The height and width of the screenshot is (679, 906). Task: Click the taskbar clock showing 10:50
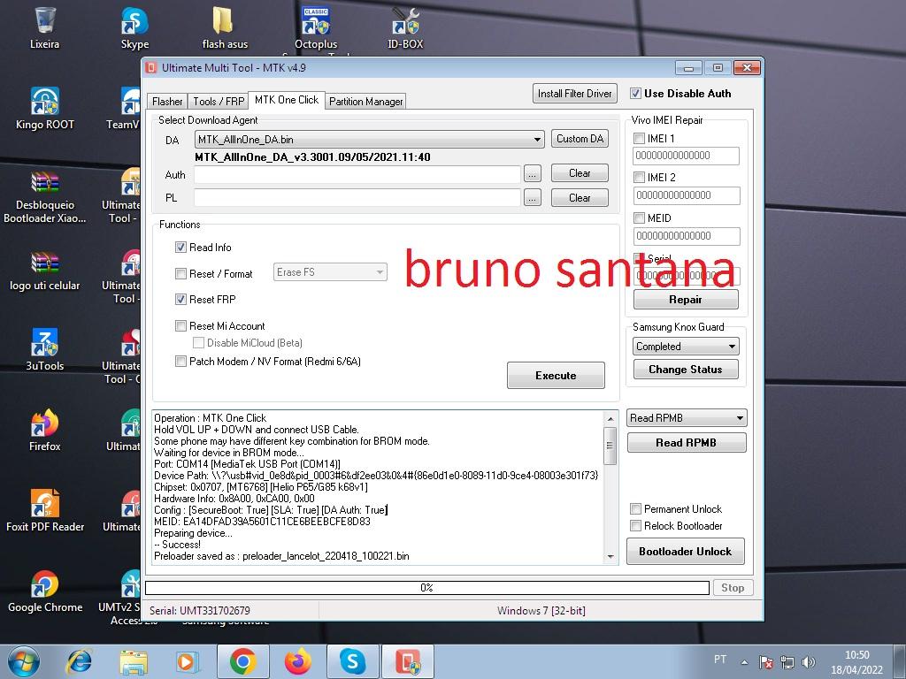pyautogui.click(x=856, y=662)
